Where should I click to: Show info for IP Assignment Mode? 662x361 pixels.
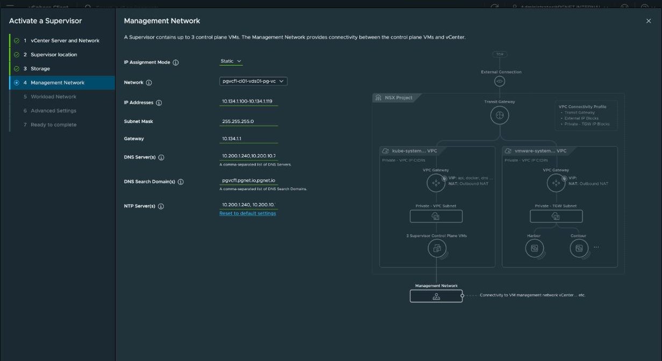(x=176, y=63)
